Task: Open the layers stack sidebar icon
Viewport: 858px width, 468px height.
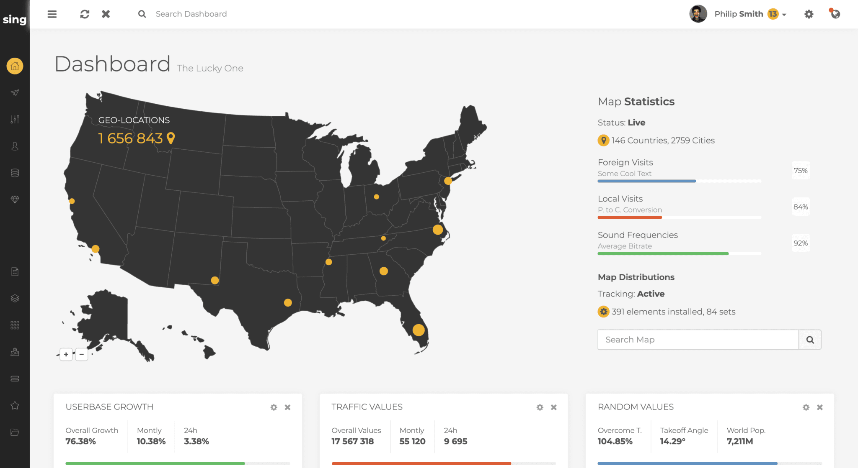Action: 15,298
